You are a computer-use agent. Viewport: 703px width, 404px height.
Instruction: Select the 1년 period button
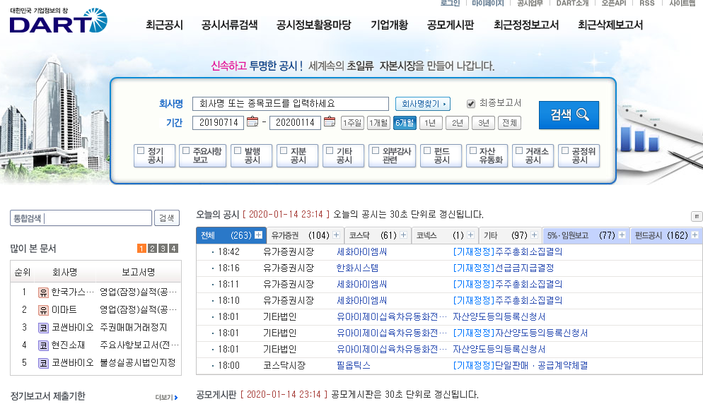(x=431, y=123)
